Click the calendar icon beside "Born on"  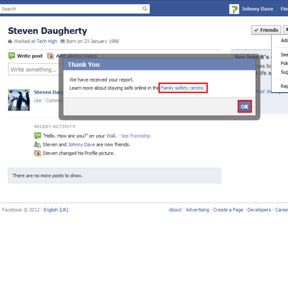[62, 41]
